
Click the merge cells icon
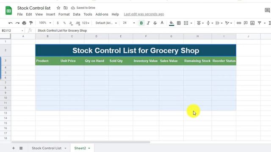click(x=186, y=23)
